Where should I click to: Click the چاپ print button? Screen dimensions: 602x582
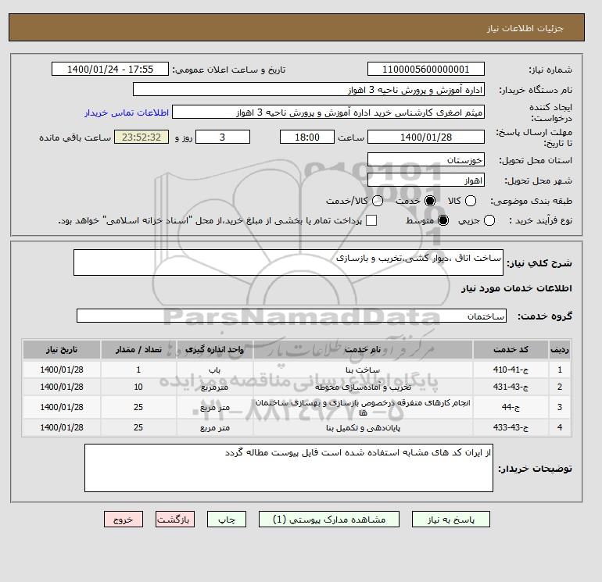click(x=227, y=520)
